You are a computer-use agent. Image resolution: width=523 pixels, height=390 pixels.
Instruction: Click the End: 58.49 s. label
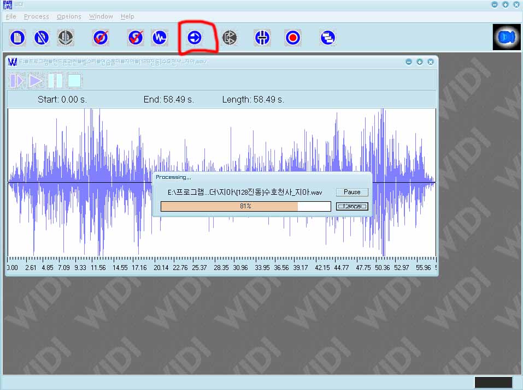tap(169, 100)
